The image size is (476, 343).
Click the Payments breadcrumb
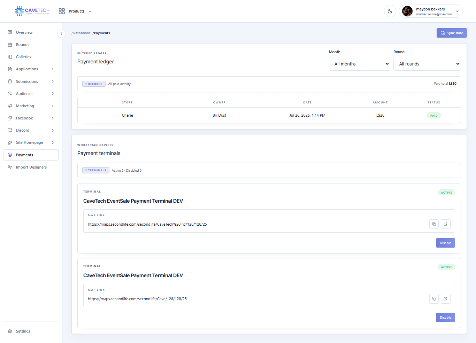coord(101,33)
